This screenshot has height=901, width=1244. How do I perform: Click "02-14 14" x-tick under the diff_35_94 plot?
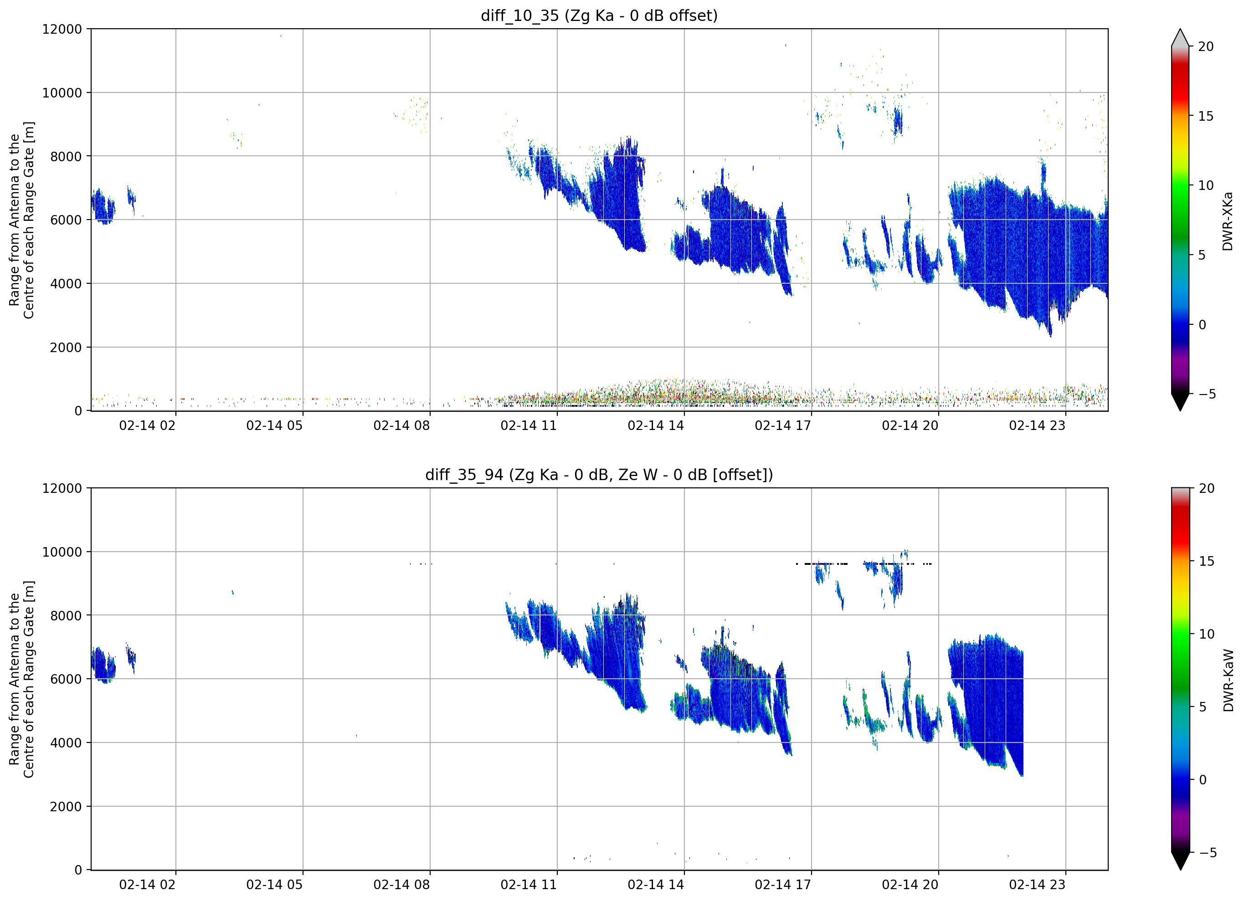[656, 885]
